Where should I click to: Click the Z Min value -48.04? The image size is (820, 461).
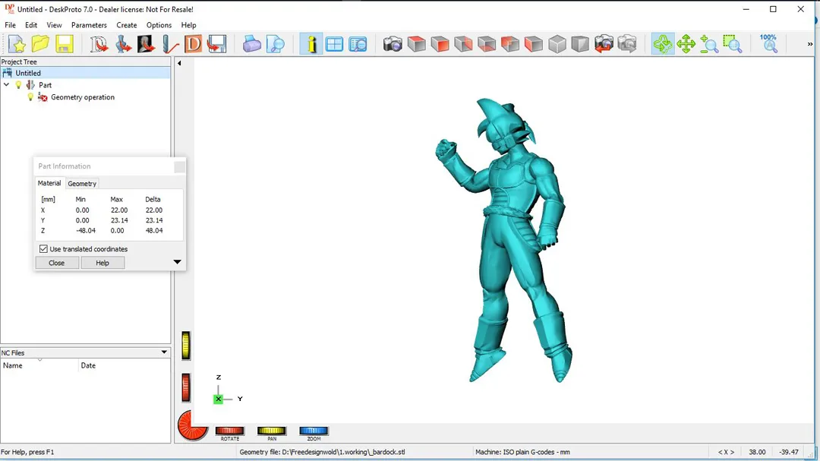[86, 230]
